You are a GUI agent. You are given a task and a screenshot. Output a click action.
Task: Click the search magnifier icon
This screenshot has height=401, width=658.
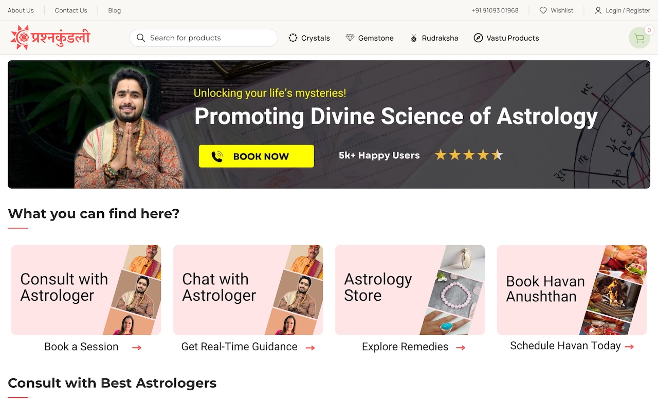coord(141,38)
